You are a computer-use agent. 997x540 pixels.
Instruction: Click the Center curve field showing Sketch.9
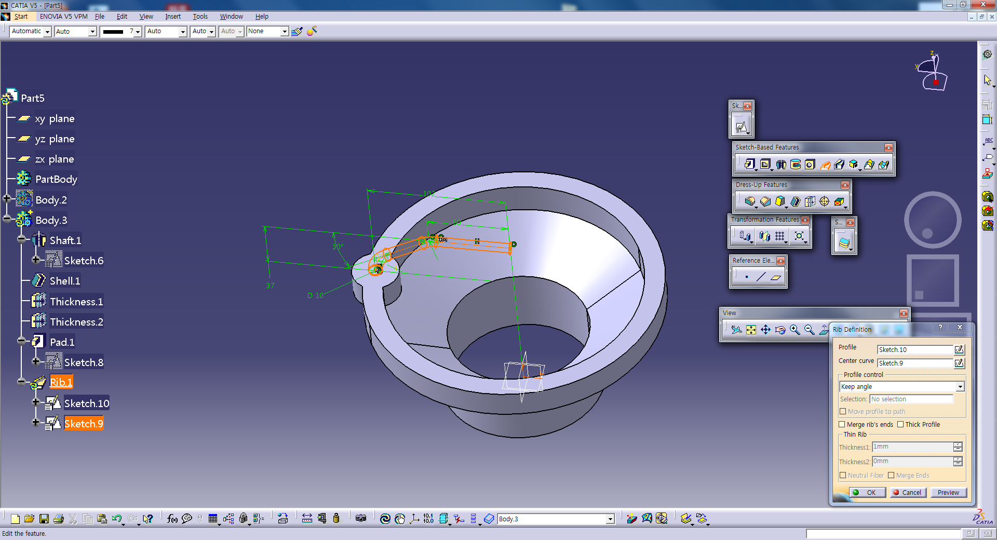(x=915, y=363)
